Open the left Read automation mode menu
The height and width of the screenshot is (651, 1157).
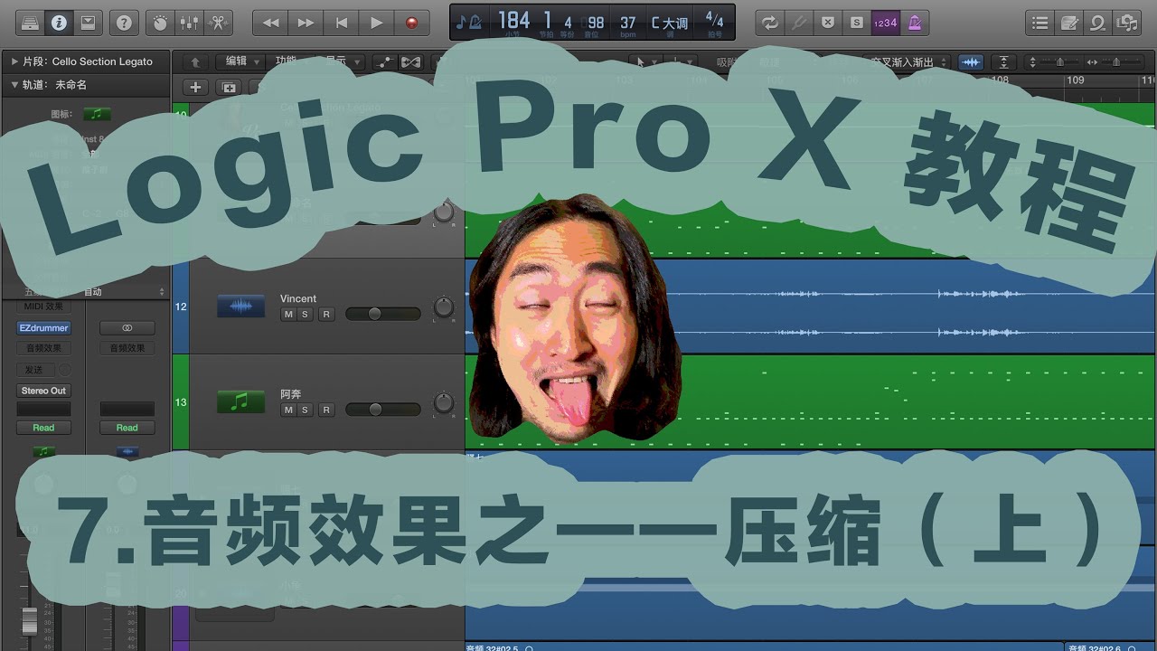[43, 428]
